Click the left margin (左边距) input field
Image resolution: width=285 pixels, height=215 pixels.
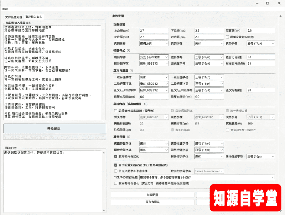pos(154,37)
